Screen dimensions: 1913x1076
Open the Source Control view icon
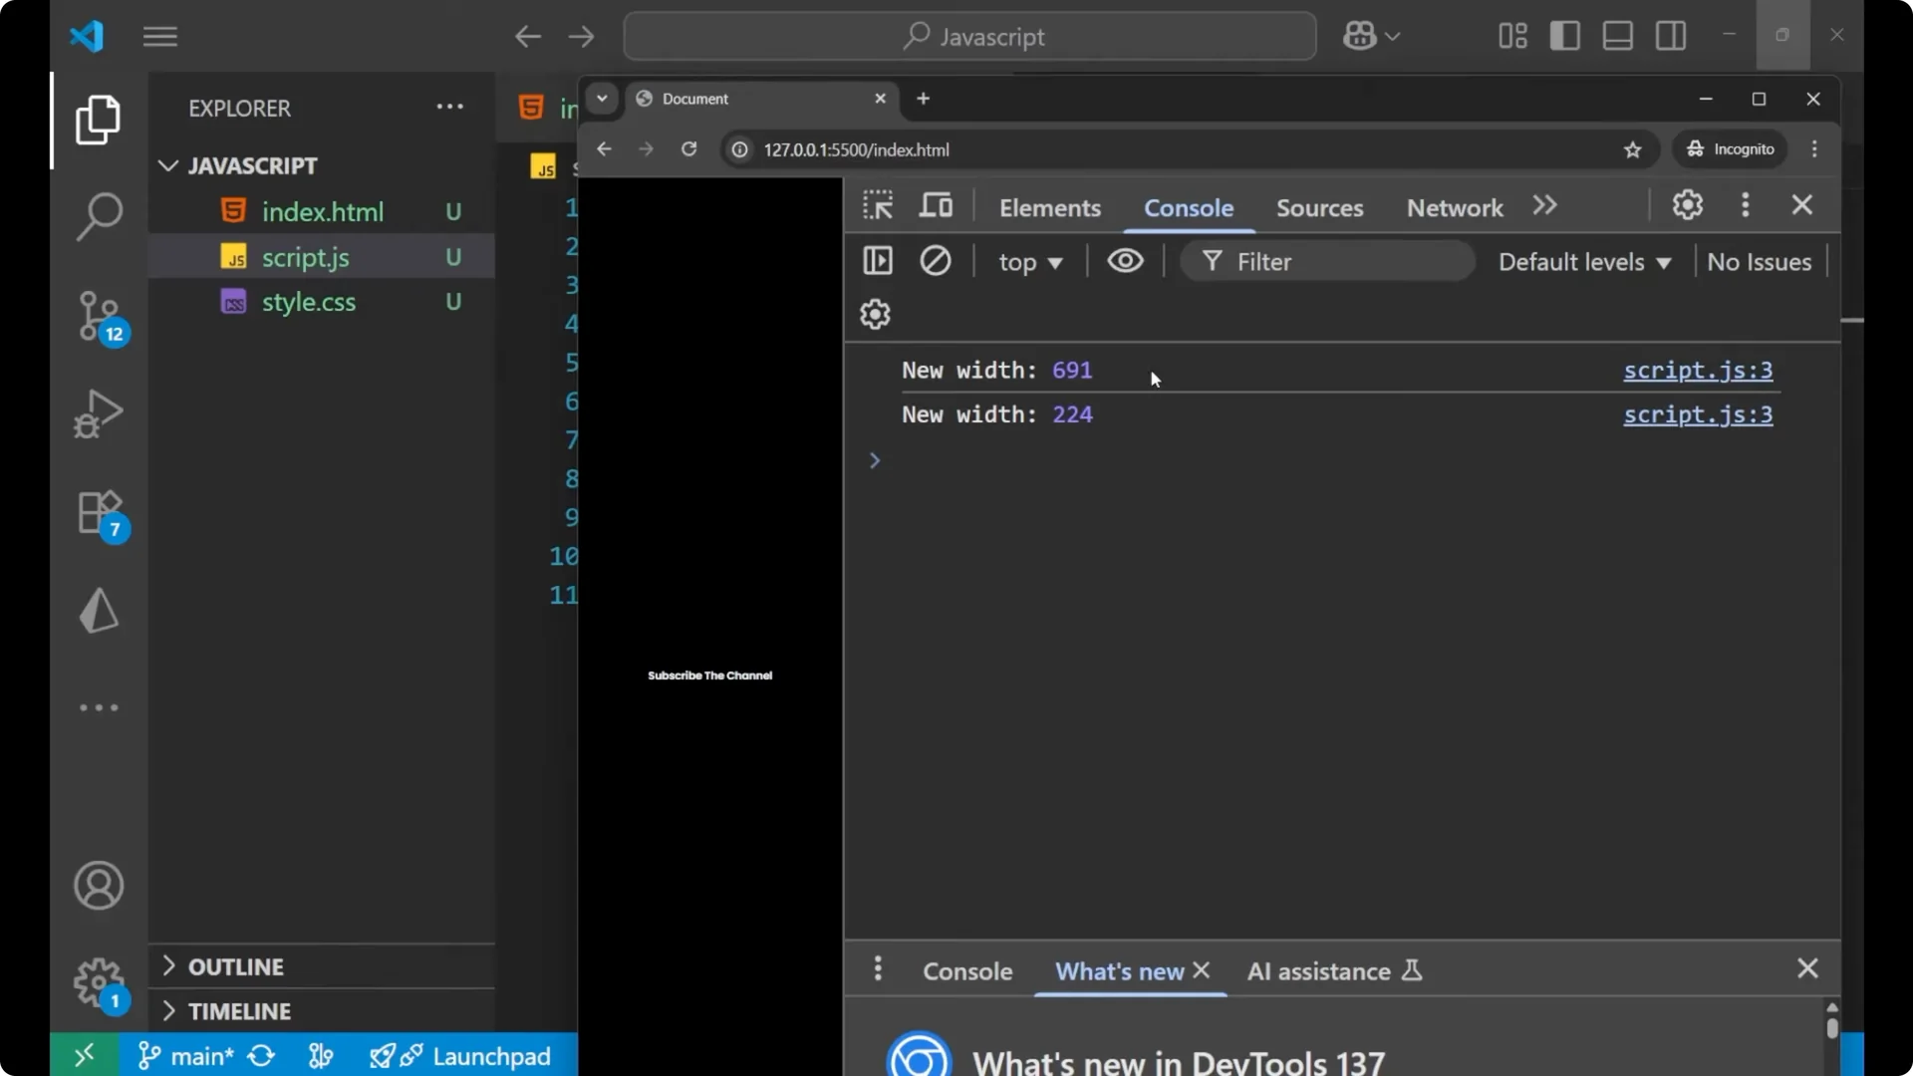coord(99,316)
